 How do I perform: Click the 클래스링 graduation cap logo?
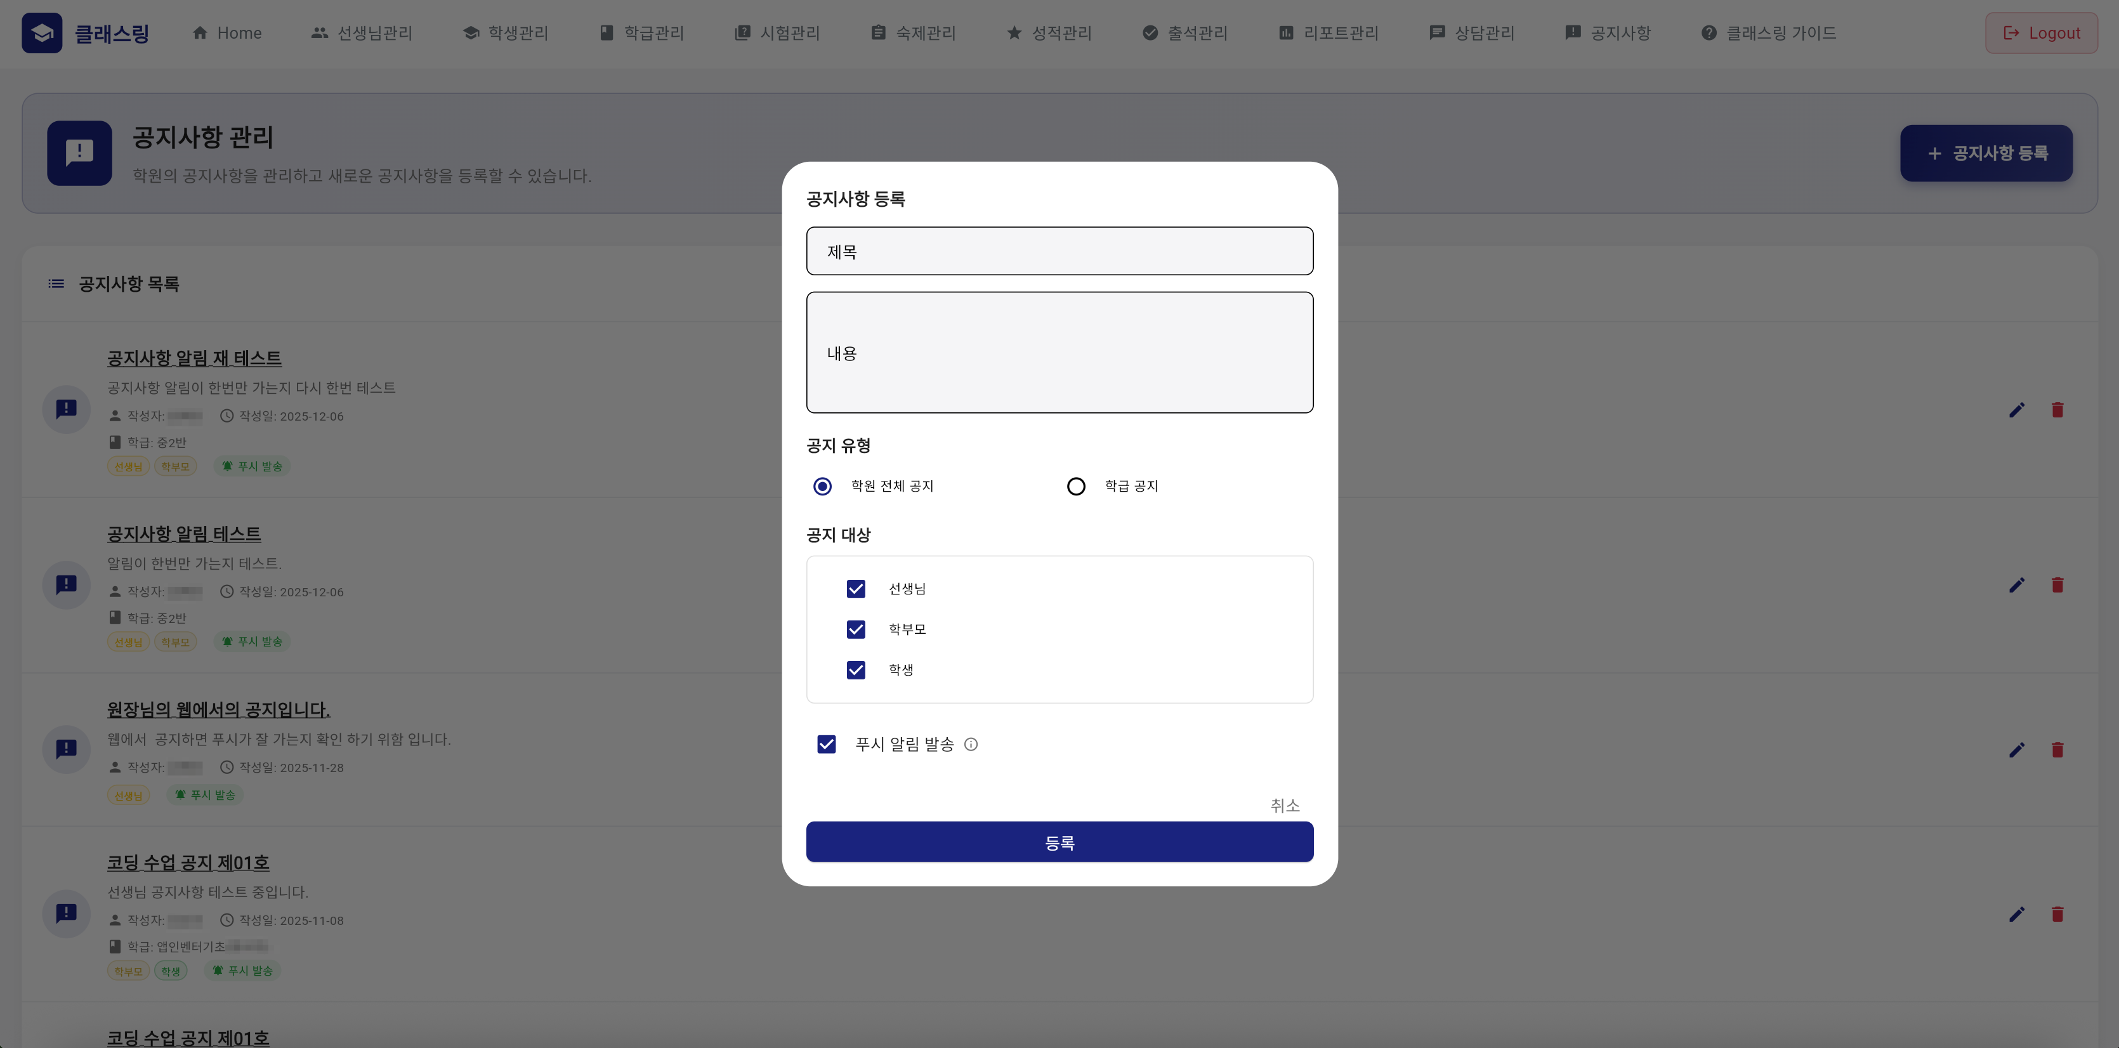42,33
